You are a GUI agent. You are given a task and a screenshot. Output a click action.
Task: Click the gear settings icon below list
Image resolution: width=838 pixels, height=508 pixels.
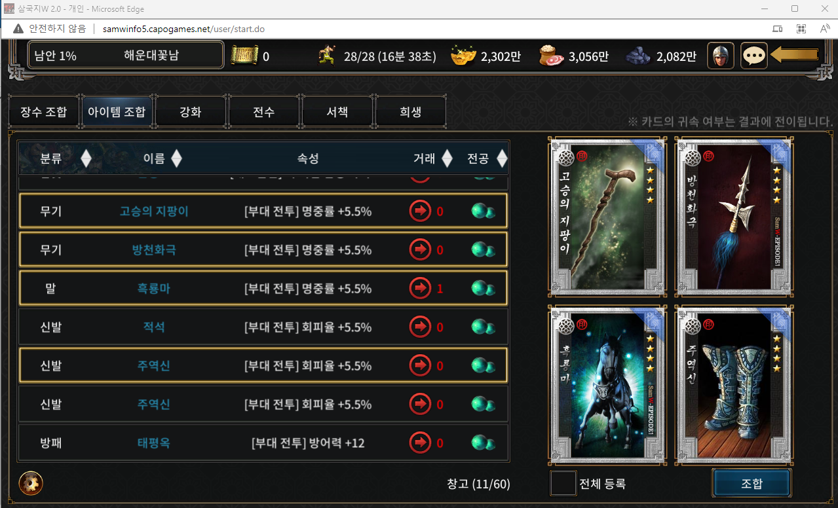click(31, 483)
